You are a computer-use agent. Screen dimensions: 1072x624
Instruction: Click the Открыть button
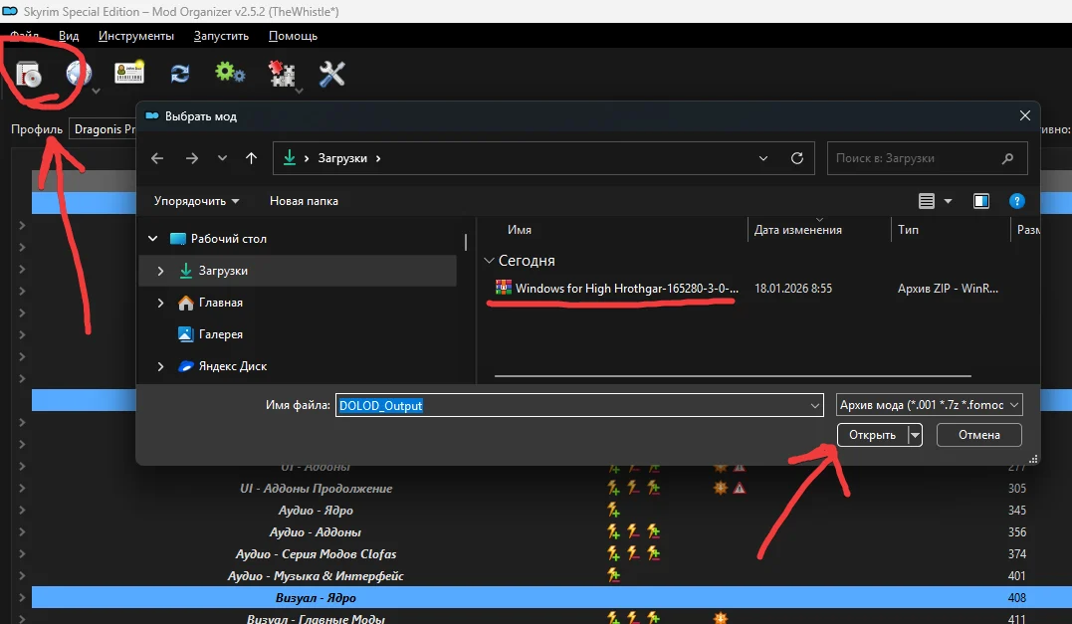click(x=872, y=435)
